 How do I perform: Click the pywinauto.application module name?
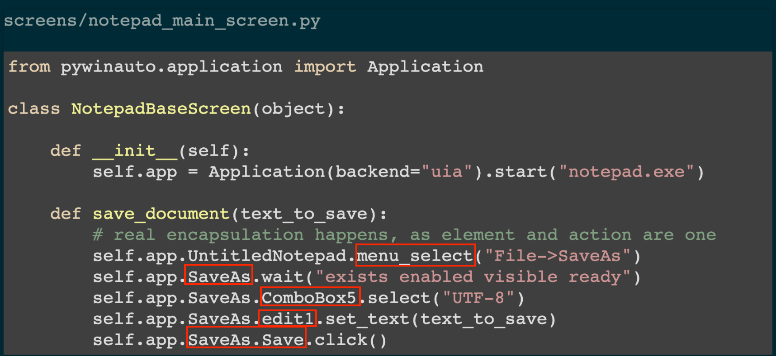click(x=172, y=66)
